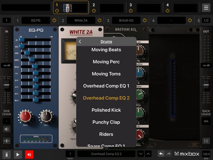Choose the Moving Toms preset

click(x=106, y=74)
